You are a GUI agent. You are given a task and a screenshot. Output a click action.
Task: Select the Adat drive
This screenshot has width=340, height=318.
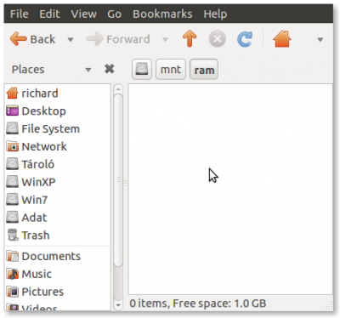point(58,218)
